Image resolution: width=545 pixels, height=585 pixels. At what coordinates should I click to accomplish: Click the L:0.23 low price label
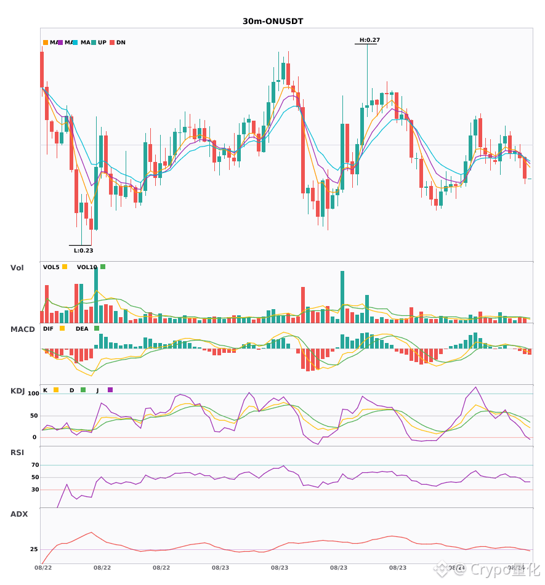pos(84,251)
